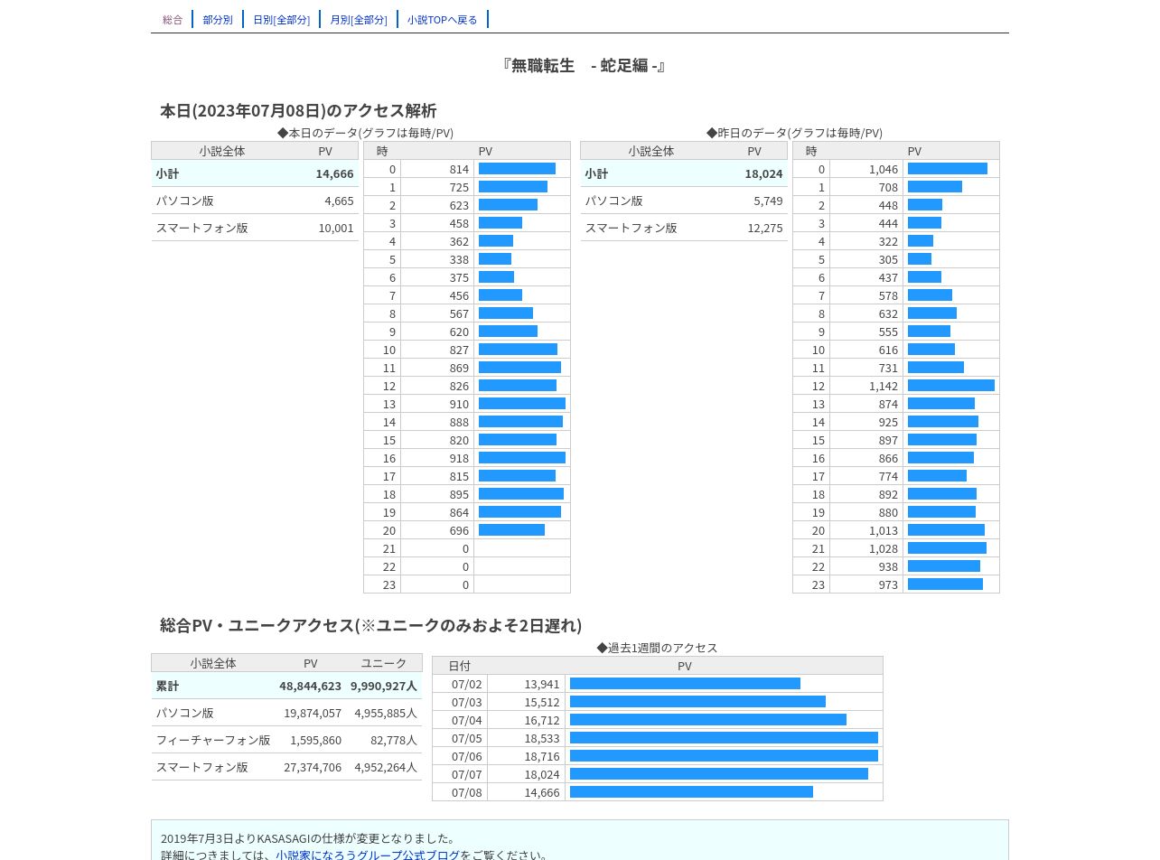Click the ユニーク column header
The height and width of the screenshot is (860, 1160).
384,663
